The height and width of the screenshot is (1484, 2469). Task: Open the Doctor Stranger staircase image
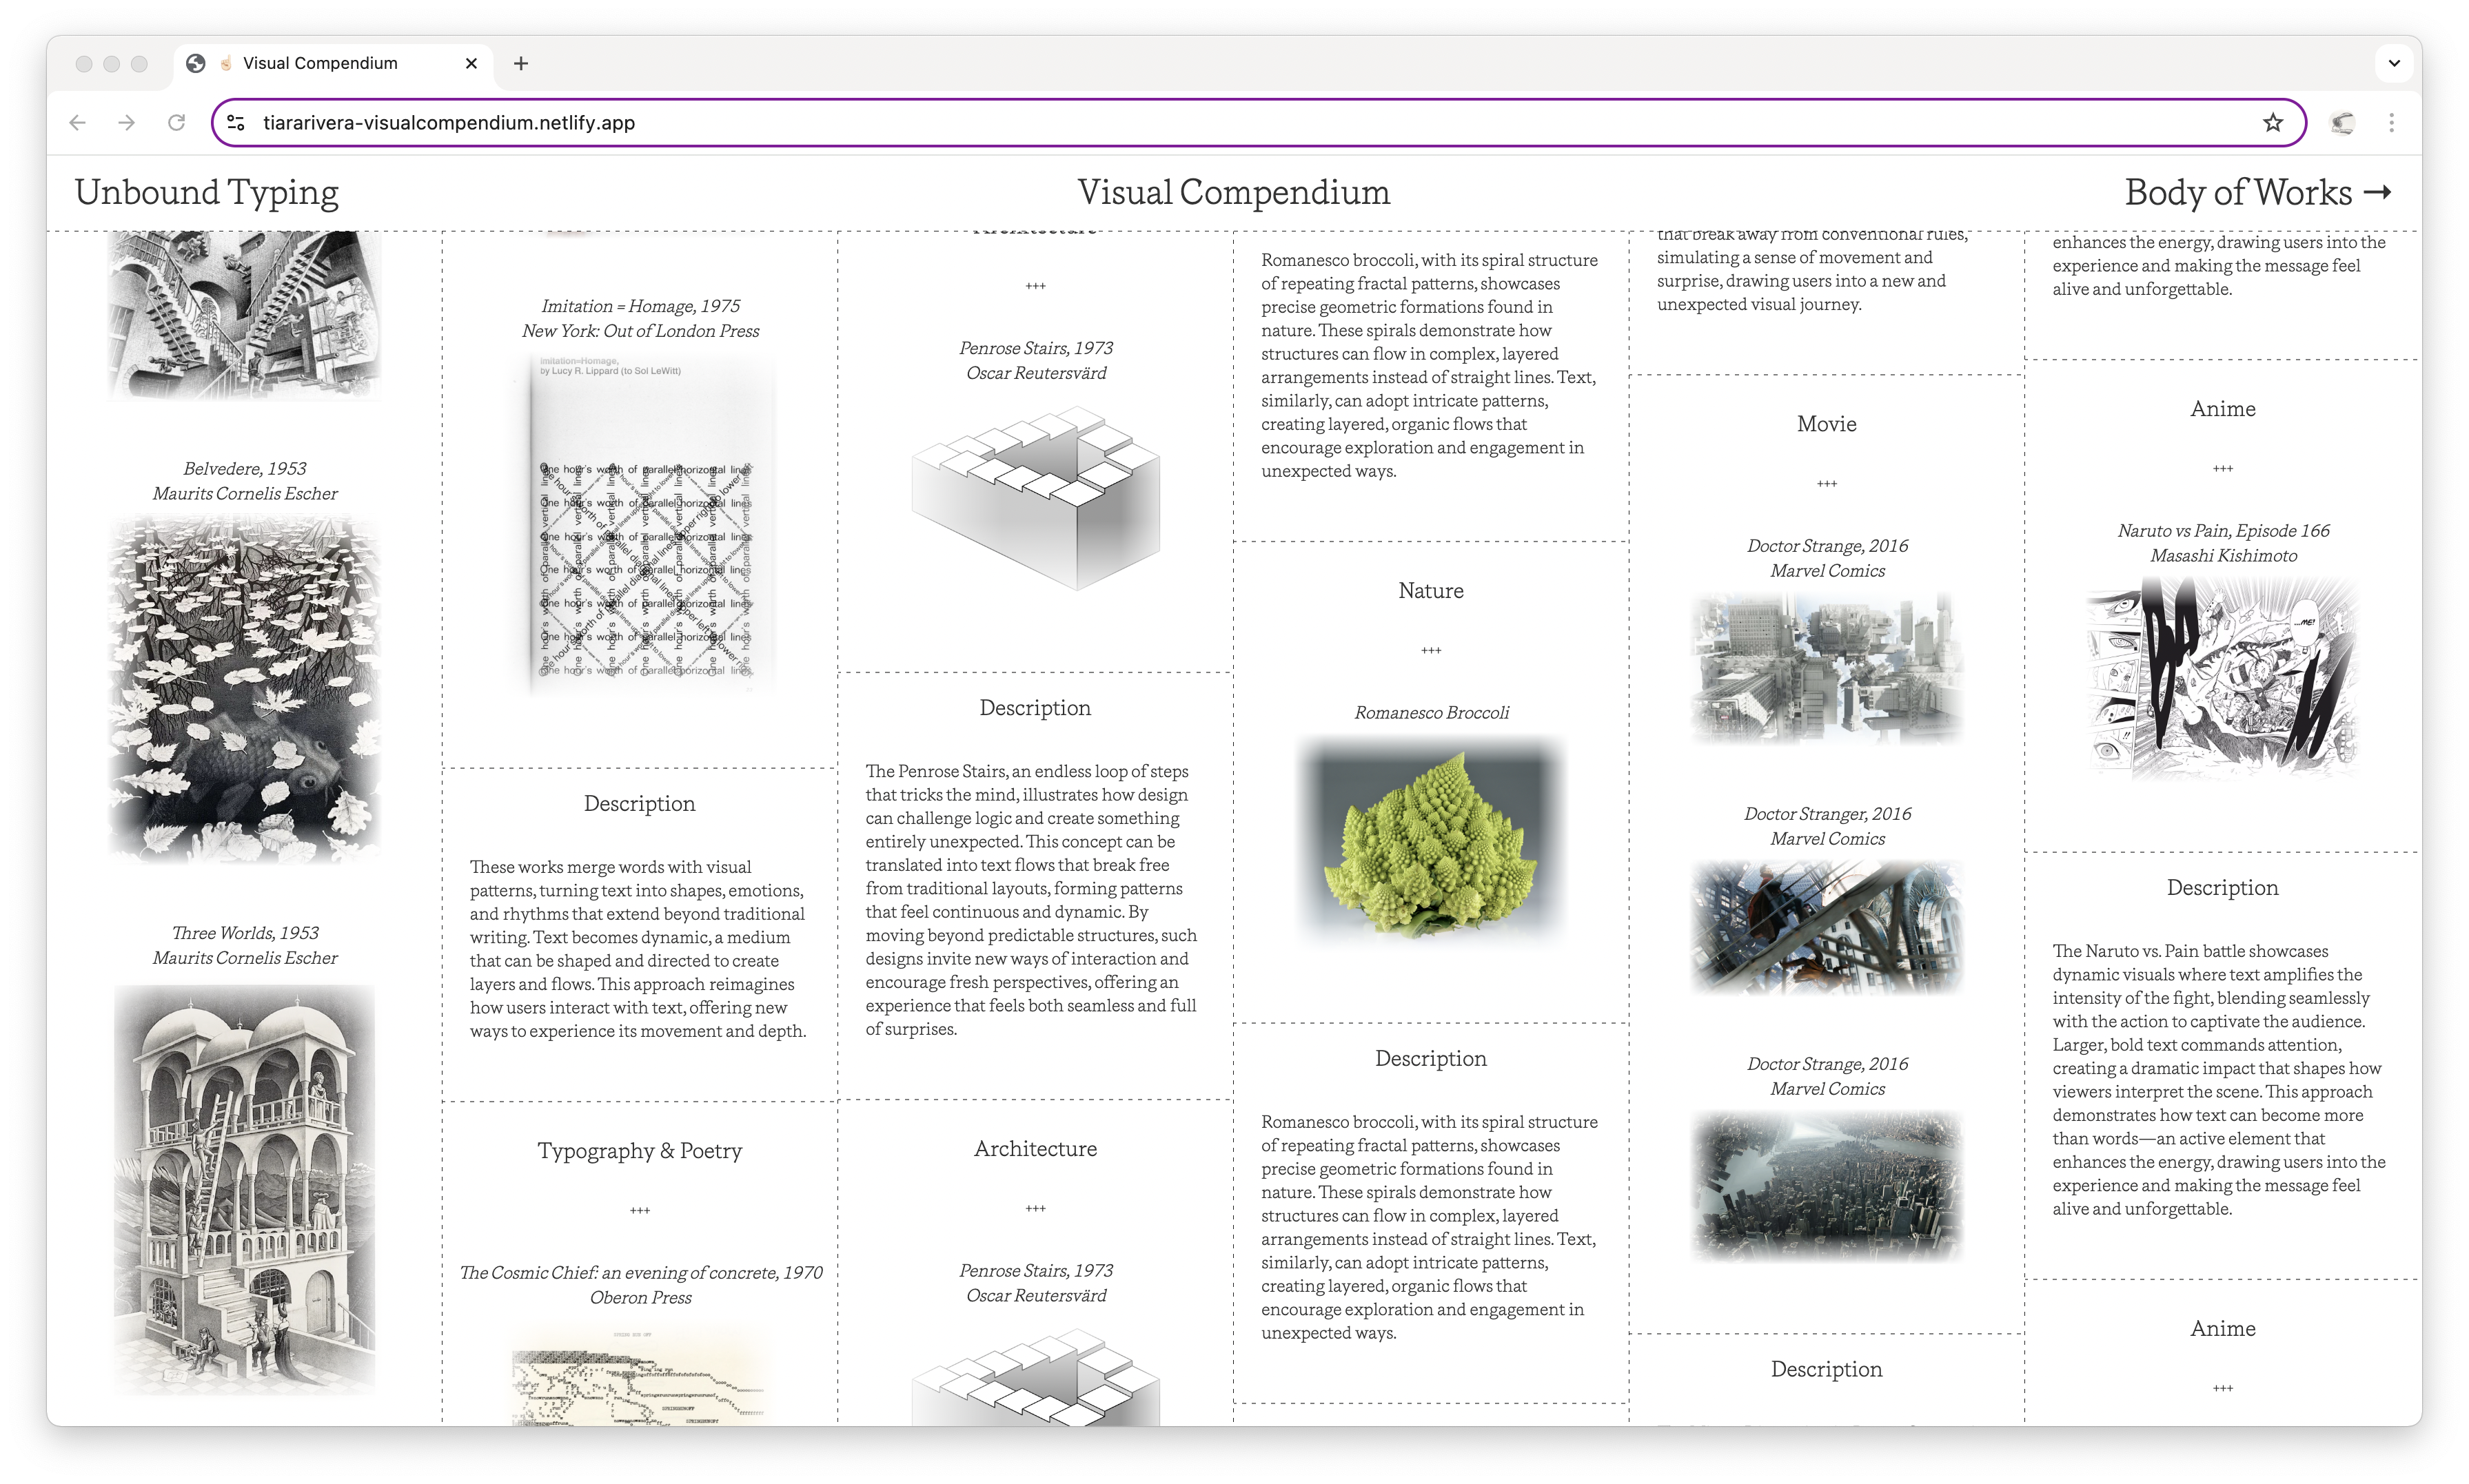[1827, 927]
